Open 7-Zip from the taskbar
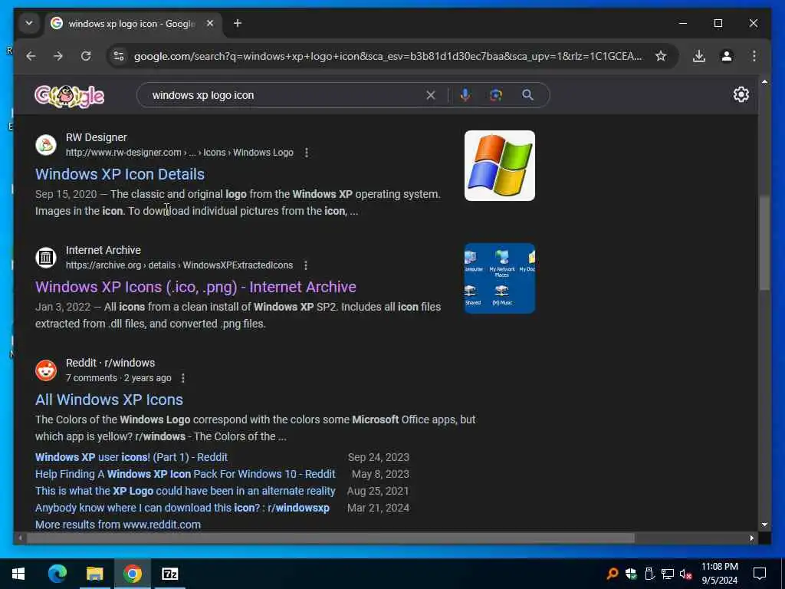 pyautogui.click(x=169, y=574)
